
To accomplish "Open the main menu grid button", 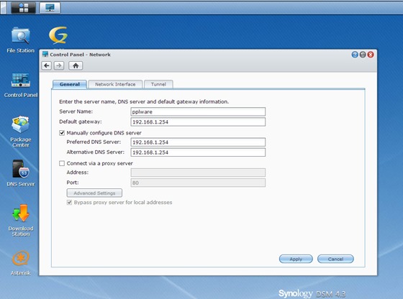I will click(x=23, y=7).
